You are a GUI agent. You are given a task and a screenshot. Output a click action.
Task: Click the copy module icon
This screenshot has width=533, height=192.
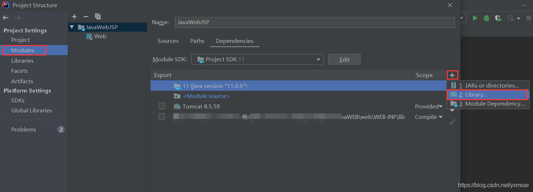click(98, 17)
